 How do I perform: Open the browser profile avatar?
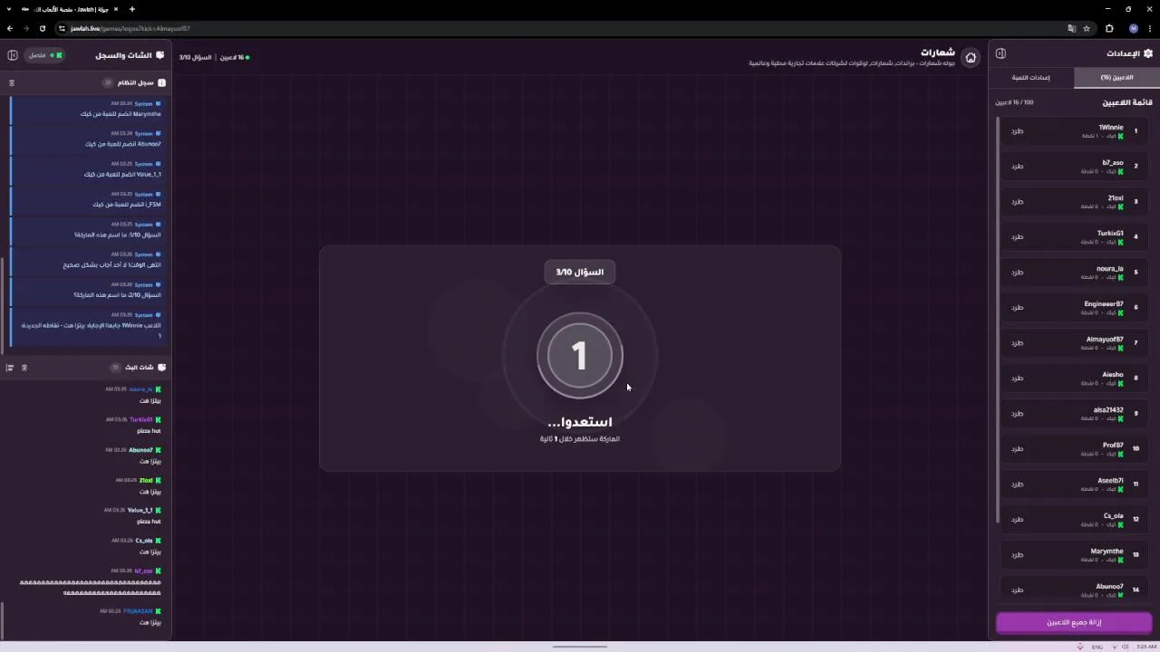(x=1133, y=28)
